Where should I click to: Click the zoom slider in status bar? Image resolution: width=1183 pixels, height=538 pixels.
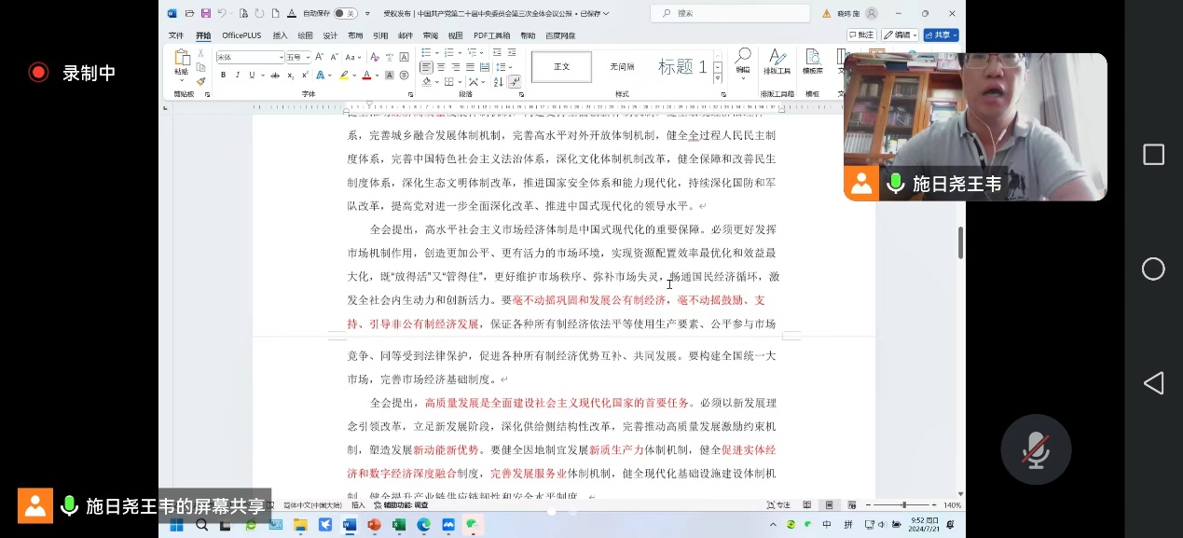tap(902, 505)
